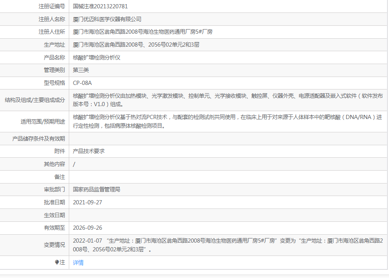Select expiry date 2026-09-26
The width and height of the screenshot is (389, 278).
[x=88, y=228]
